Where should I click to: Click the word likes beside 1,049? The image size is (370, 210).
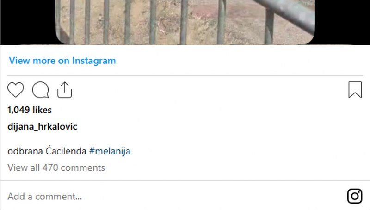point(42,110)
